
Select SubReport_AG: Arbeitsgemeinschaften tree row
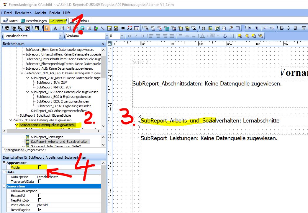click(59, 111)
